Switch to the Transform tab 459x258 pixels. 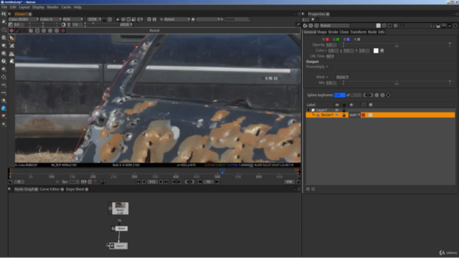tap(358, 32)
